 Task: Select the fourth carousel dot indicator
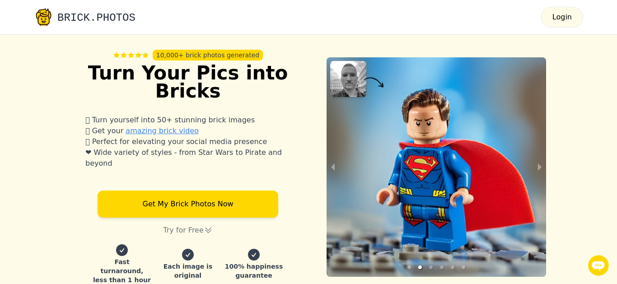tap(442, 267)
